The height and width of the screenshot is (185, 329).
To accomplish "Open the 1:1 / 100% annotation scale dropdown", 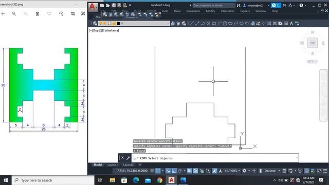I will [x=232, y=171].
